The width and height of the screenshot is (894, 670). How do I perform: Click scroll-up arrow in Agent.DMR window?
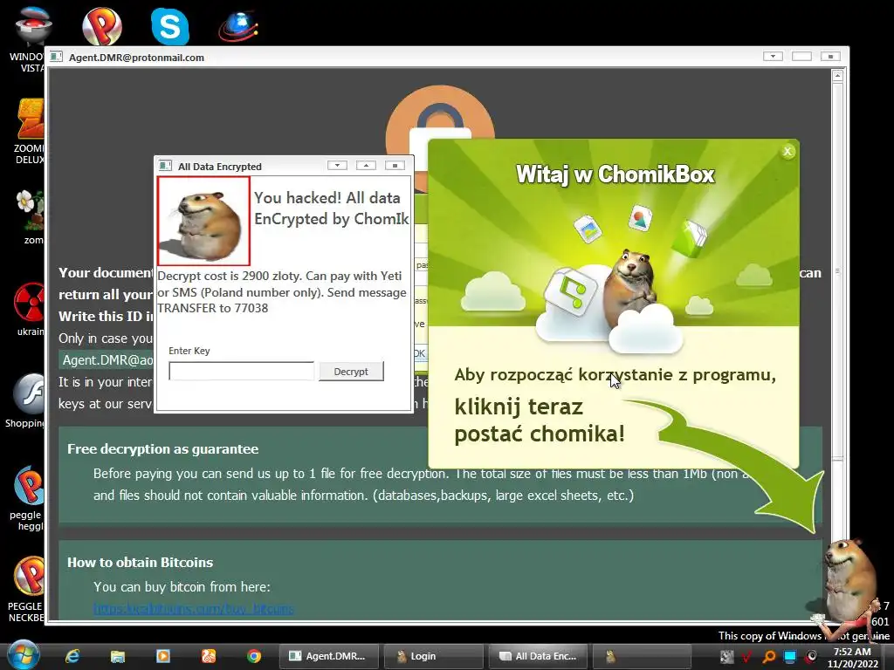click(837, 76)
